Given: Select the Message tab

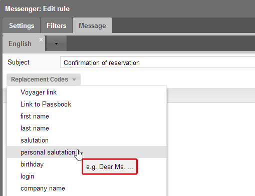Looking at the screenshot, I should coord(92,25).
